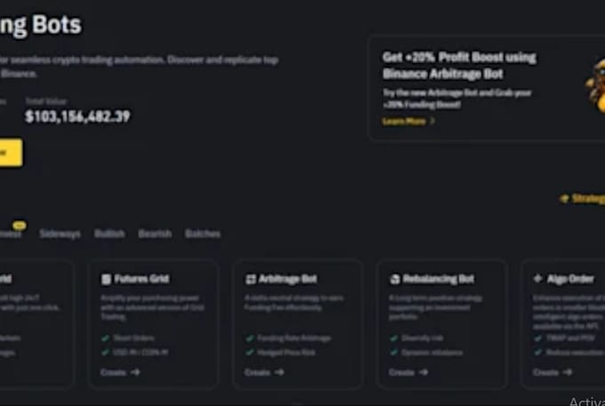Viewport: 605px width, 406px height.
Task: Click Create arrow in Arbitrage Bot card
Action: pos(279,372)
